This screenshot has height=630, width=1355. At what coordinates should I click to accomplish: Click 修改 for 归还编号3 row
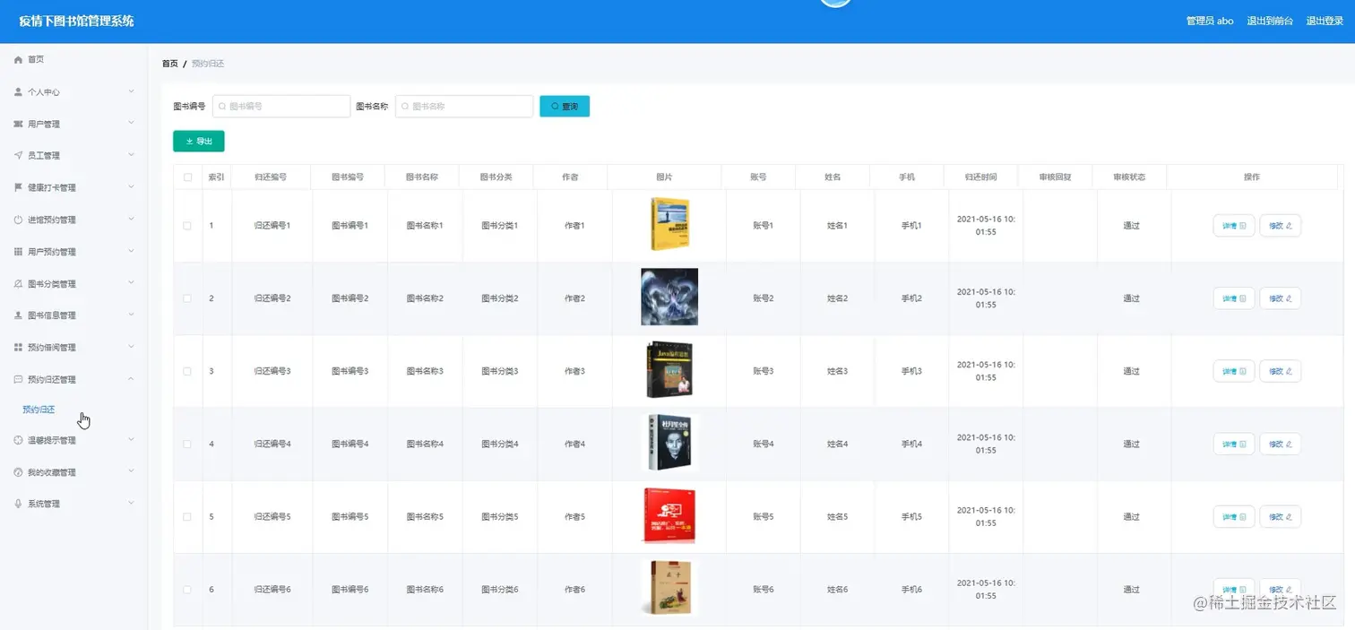(1280, 371)
